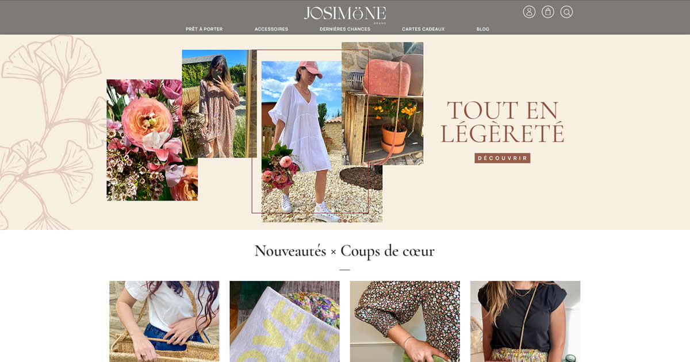This screenshot has width=690, height=362.
Task: Select the middle carousel slide dot
Action: pos(345,221)
